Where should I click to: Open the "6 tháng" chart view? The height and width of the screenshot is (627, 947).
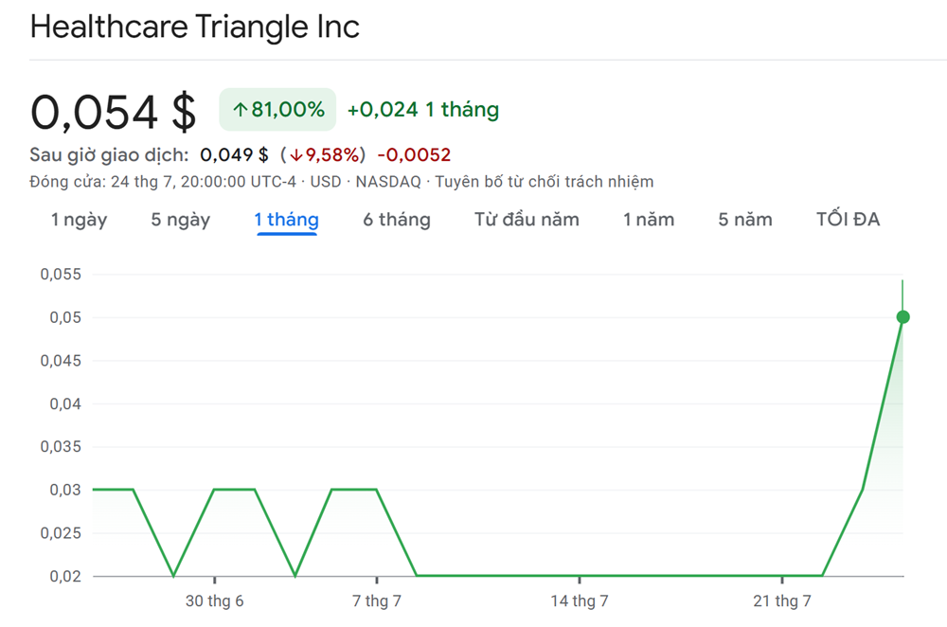(x=396, y=220)
